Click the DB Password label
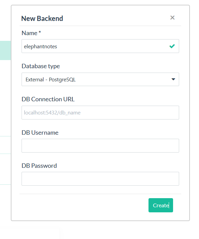 point(39,166)
